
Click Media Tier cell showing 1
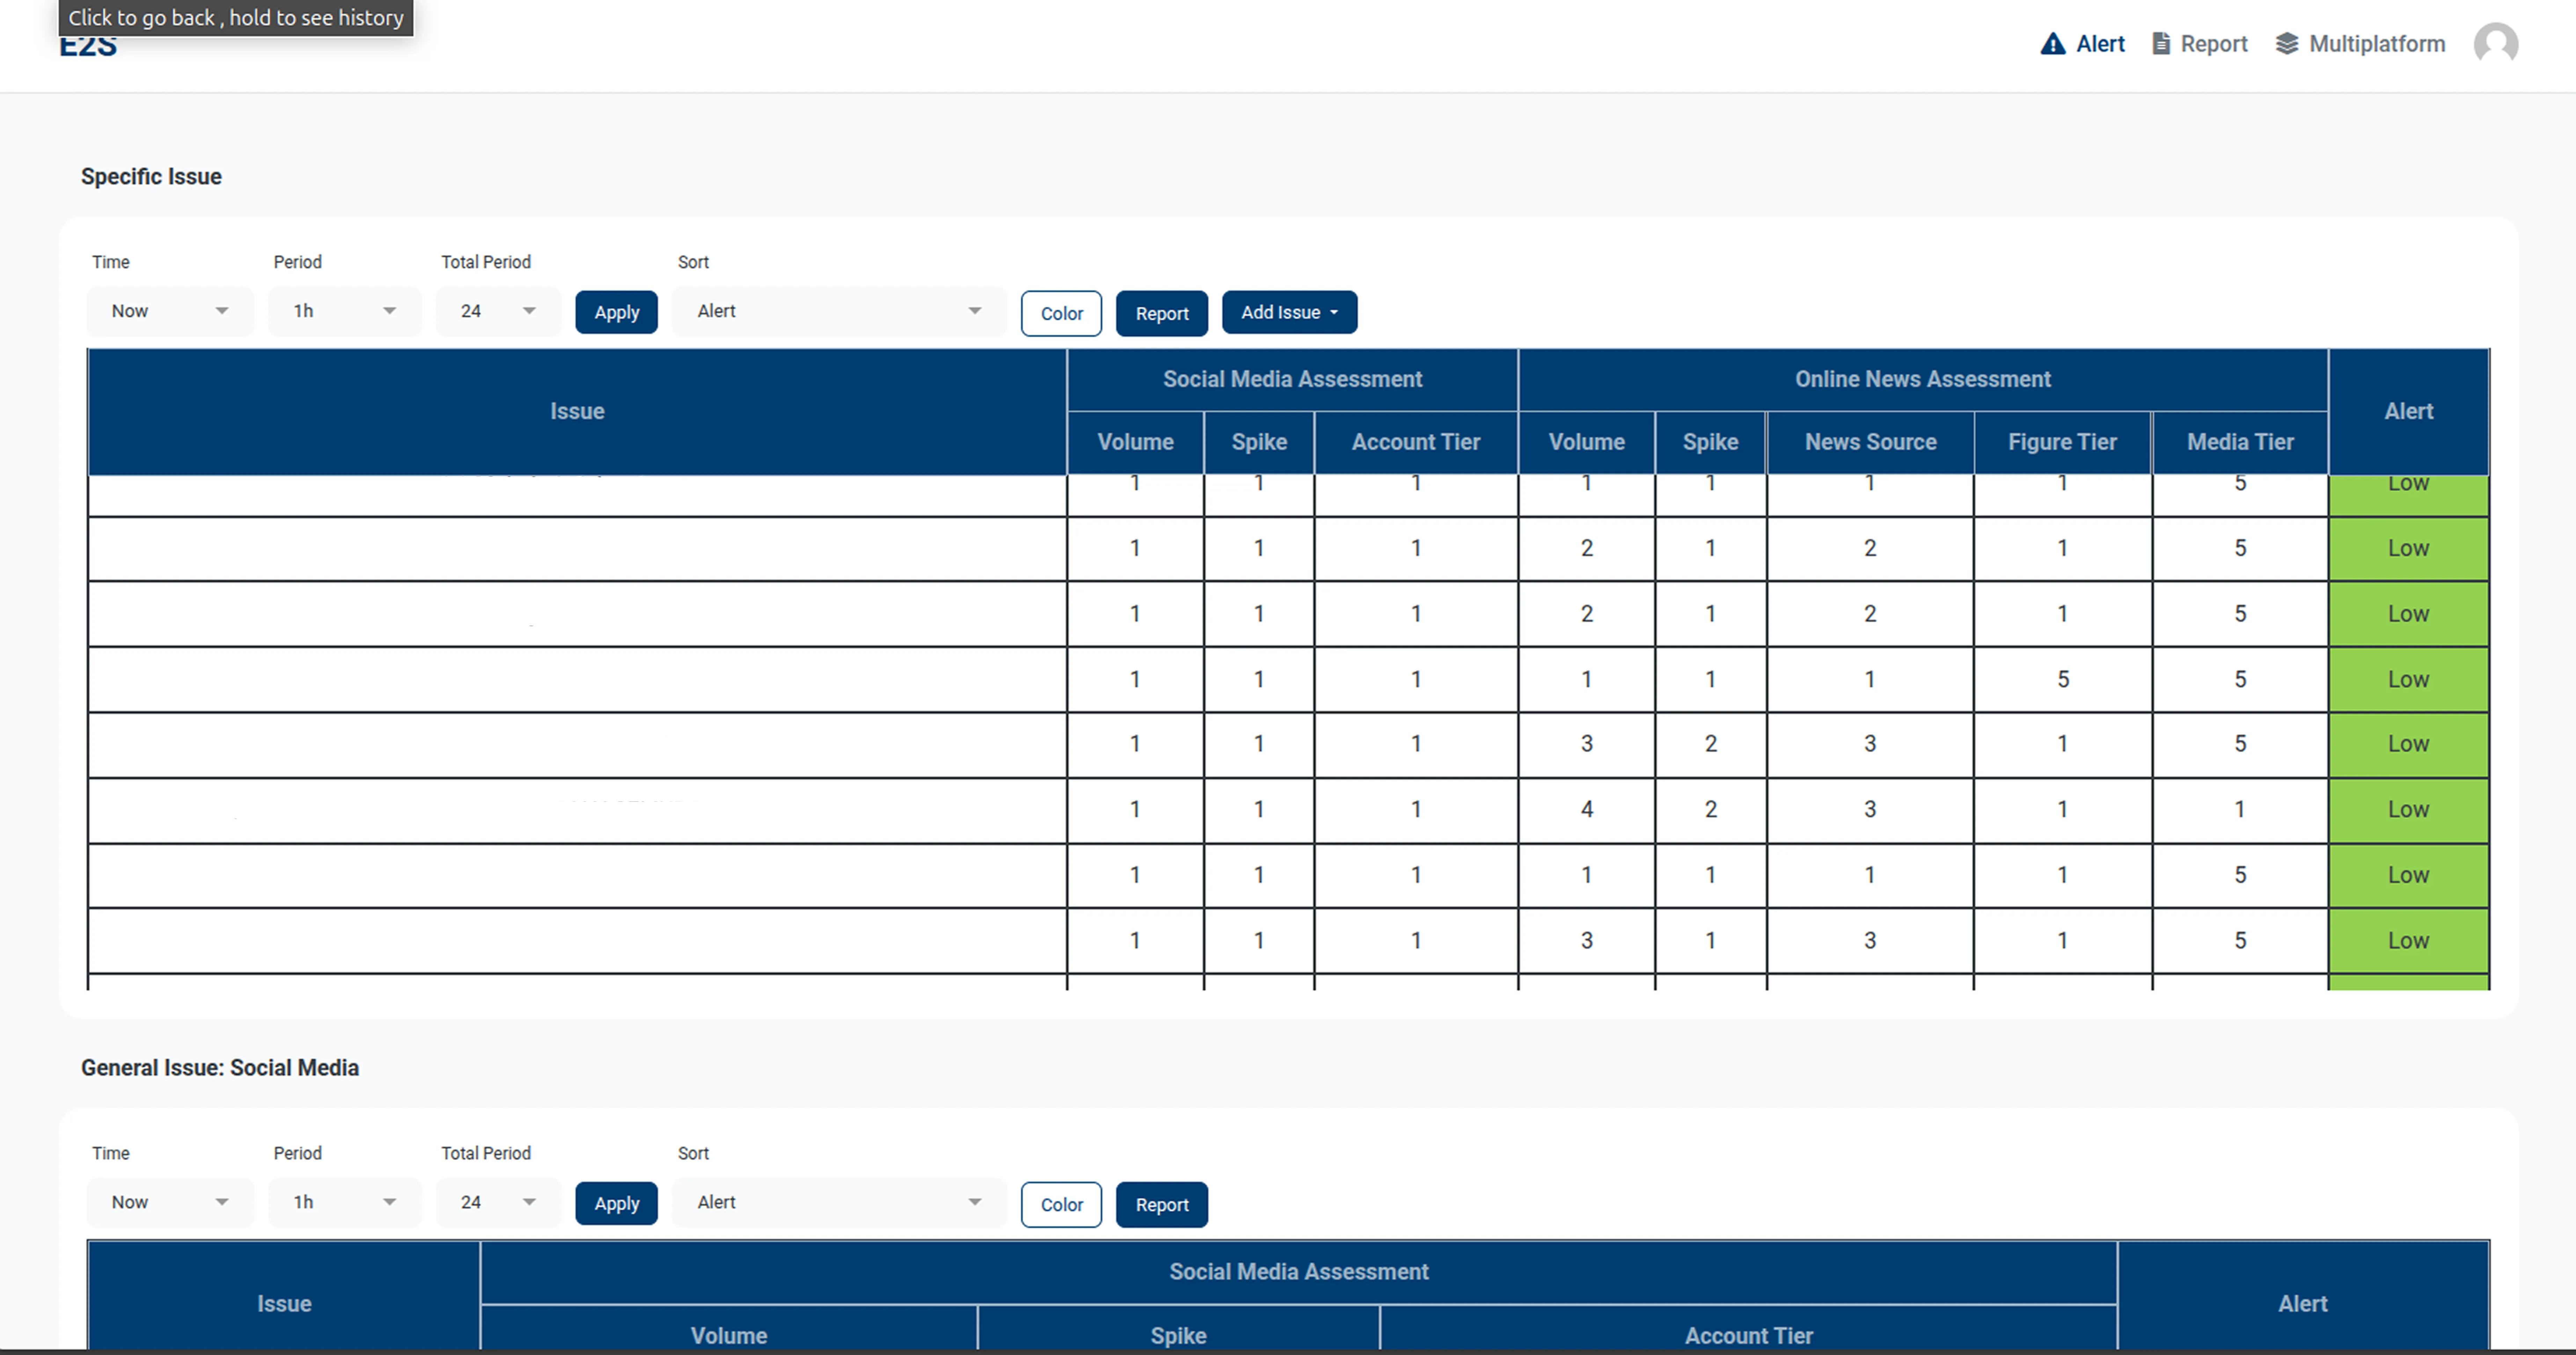tap(2240, 809)
